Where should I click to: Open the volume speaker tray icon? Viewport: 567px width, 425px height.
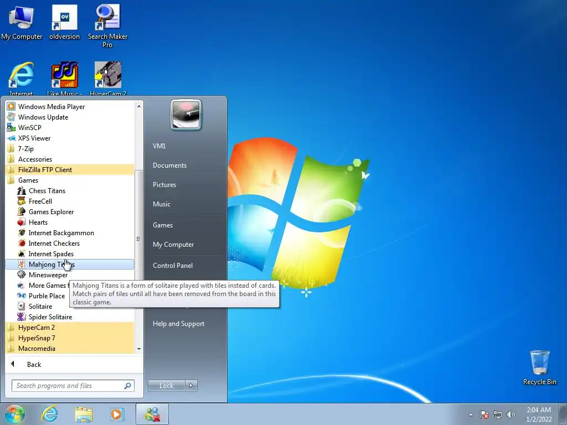(511, 414)
